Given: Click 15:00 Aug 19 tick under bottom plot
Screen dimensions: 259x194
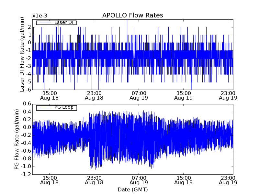Looking at the screenshot, I should click(183, 180).
